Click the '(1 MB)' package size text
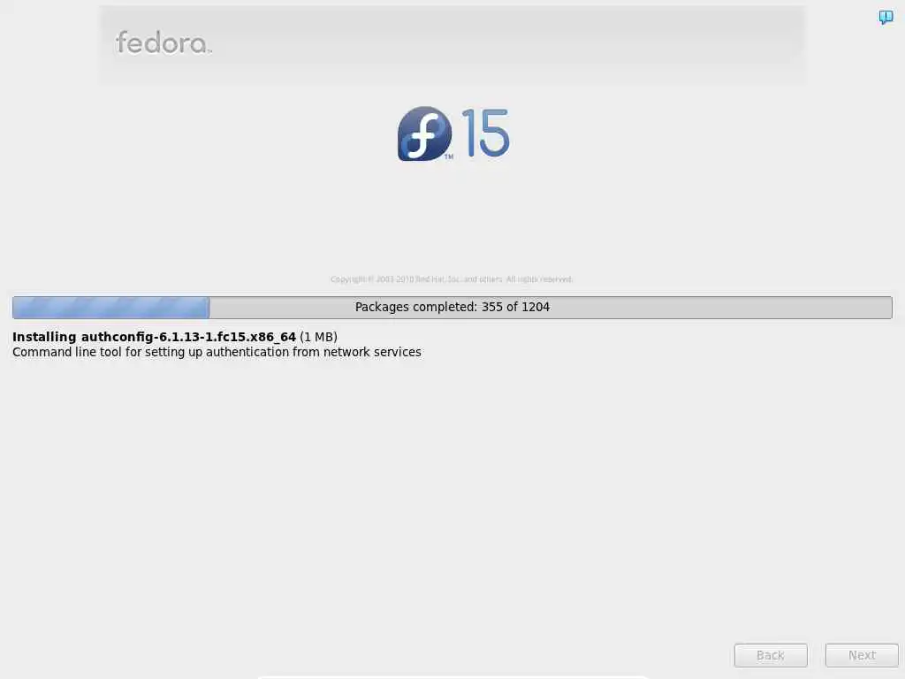 (x=318, y=337)
